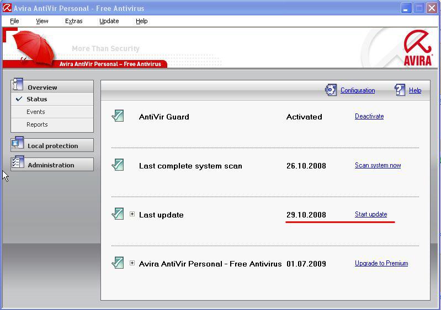Click the Help question mark icon
Image resolution: width=441 pixels, height=310 pixels.
(x=400, y=90)
